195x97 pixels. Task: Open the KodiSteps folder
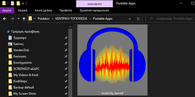point(20,81)
